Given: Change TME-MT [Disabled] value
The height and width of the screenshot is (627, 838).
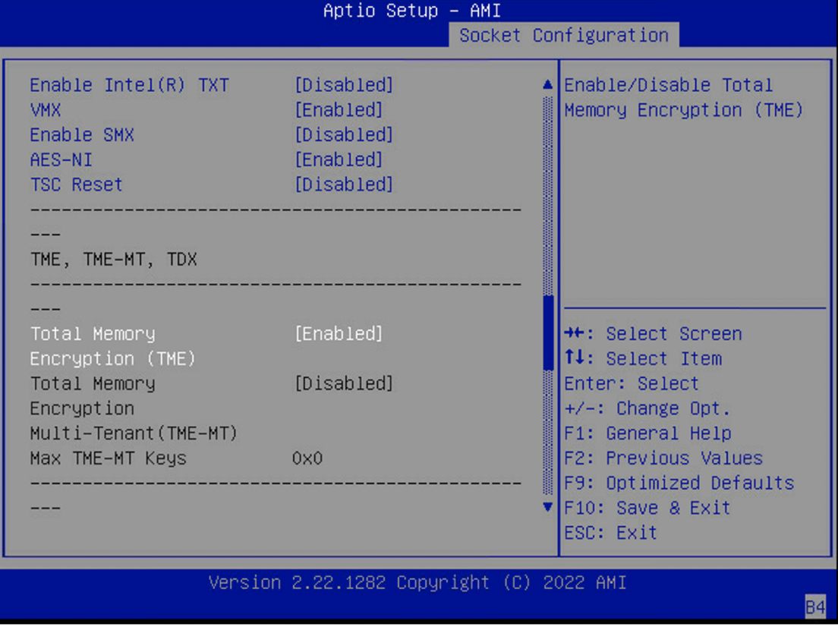Looking at the screenshot, I should click(344, 384).
